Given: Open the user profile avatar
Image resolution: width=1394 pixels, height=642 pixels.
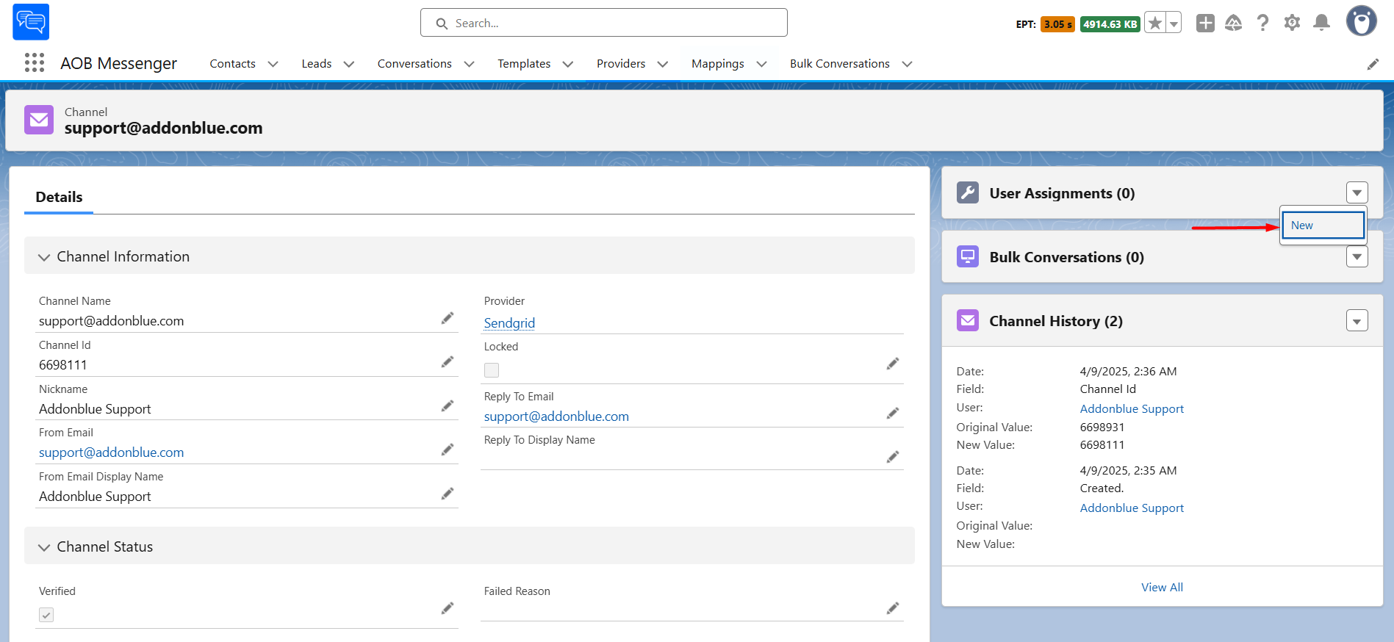Looking at the screenshot, I should click(1361, 21).
